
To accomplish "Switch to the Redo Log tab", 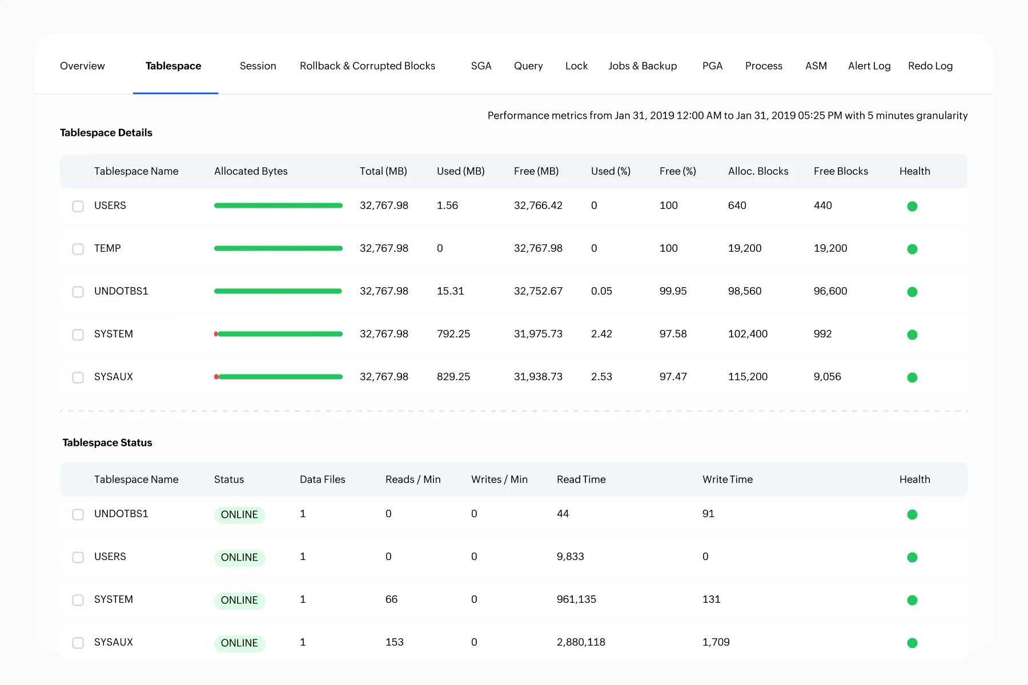I will point(930,66).
